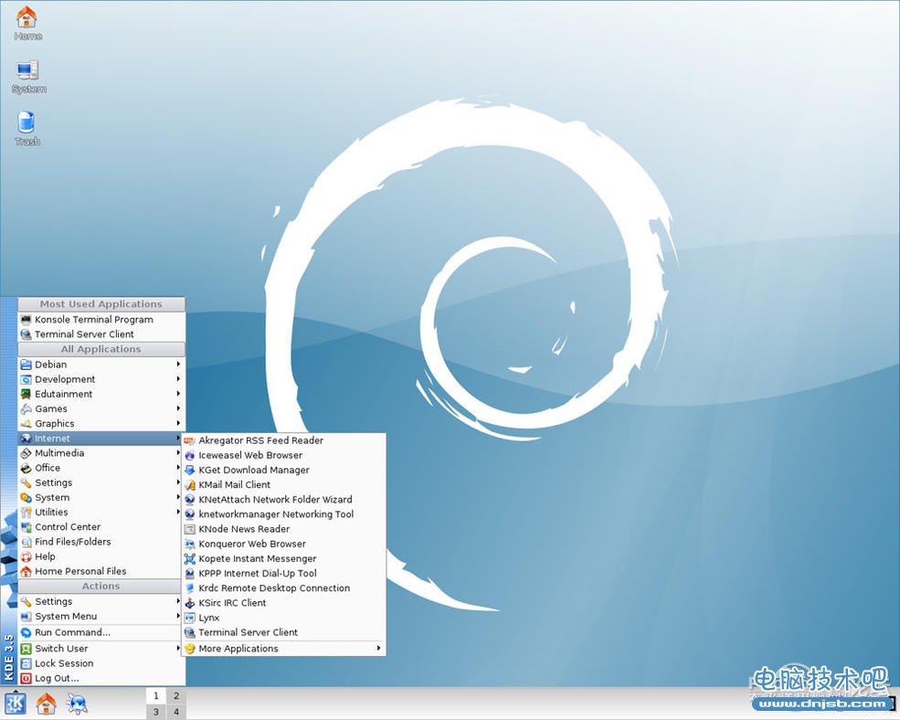
Task: Expand the Debian submenu
Action: (51, 365)
